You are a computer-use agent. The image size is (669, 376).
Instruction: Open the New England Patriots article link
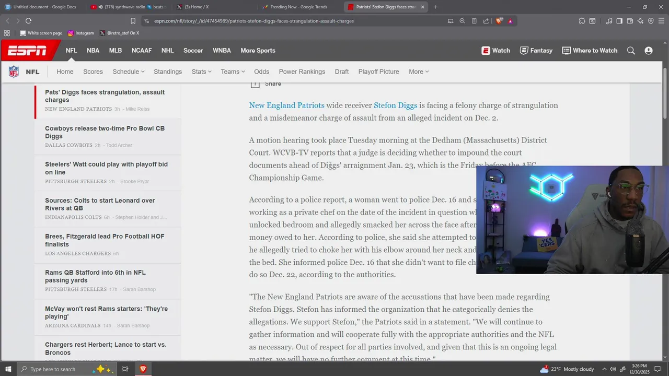point(286,105)
